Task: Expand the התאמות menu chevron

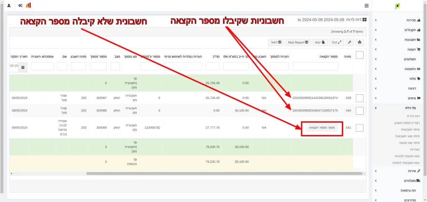Action: coord(376,69)
